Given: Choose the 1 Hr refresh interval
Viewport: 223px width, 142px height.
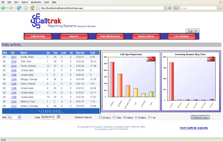Looking at the screenshot, I should [x=149, y=117].
